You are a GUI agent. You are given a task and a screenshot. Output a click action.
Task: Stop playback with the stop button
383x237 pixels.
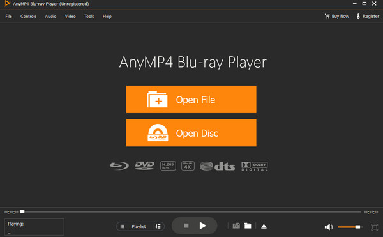[186, 226]
